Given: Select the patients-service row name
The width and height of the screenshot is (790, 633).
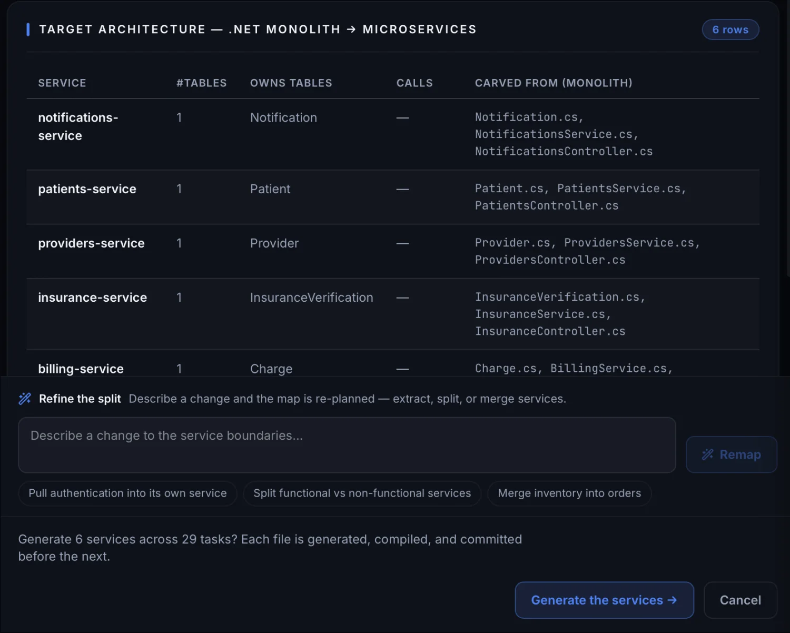Looking at the screenshot, I should (x=87, y=189).
